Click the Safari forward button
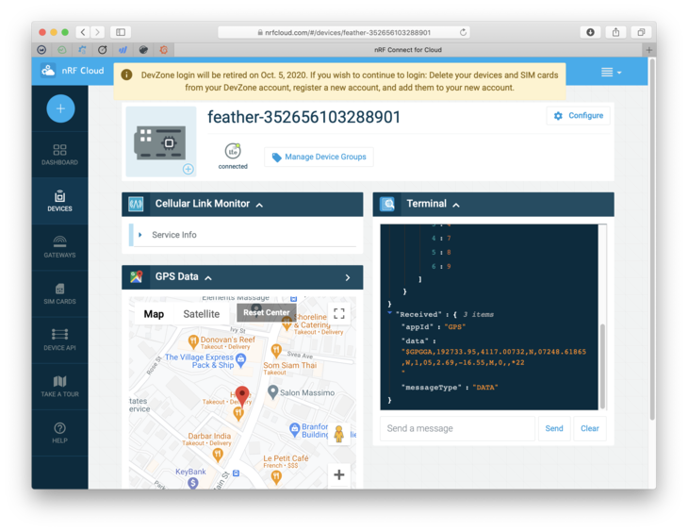 coord(97,32)
